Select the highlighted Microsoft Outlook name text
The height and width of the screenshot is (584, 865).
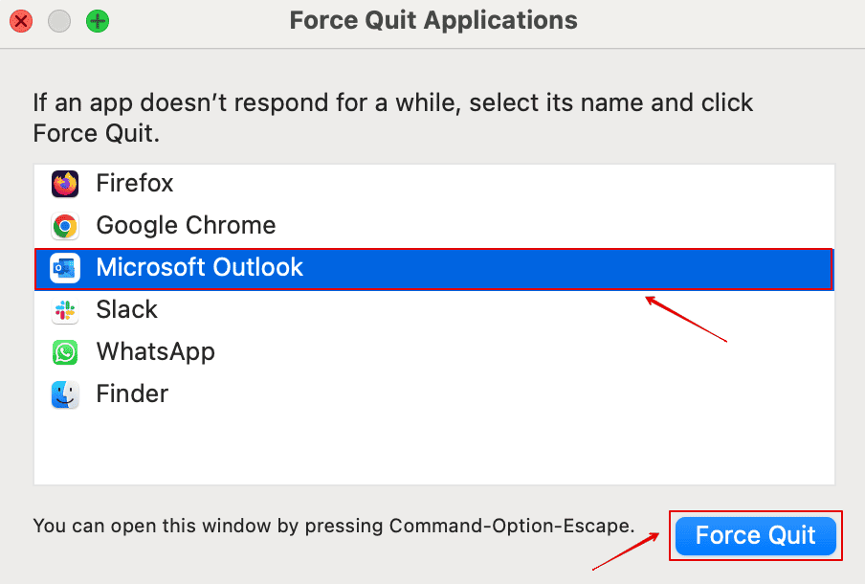(199, 268)
